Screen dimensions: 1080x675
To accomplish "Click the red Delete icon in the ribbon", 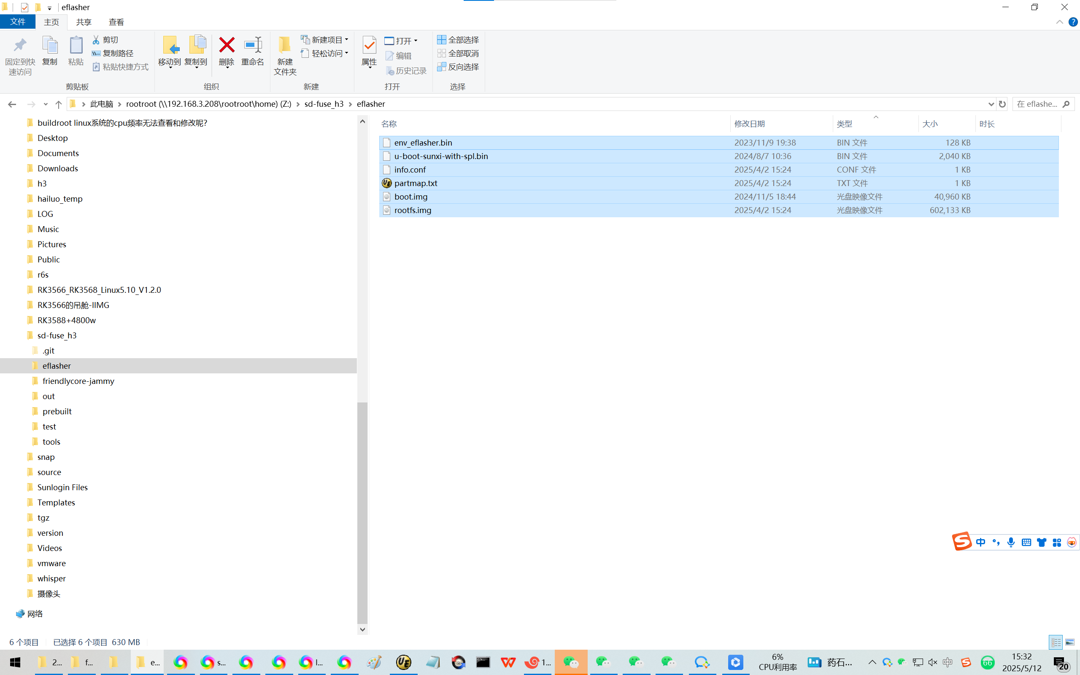I will [227, 46].
